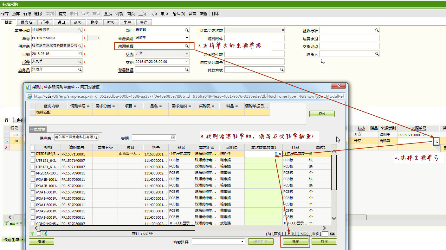Viewport: 446px width, 250px height.
Task: Click the lookup icon in the 来源单据 field
Action: click(x=187, y=46)
